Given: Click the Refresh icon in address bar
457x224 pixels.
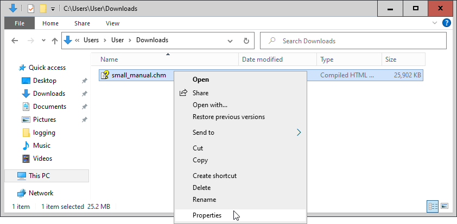Looking at the screenshot, I should (246, 41).
